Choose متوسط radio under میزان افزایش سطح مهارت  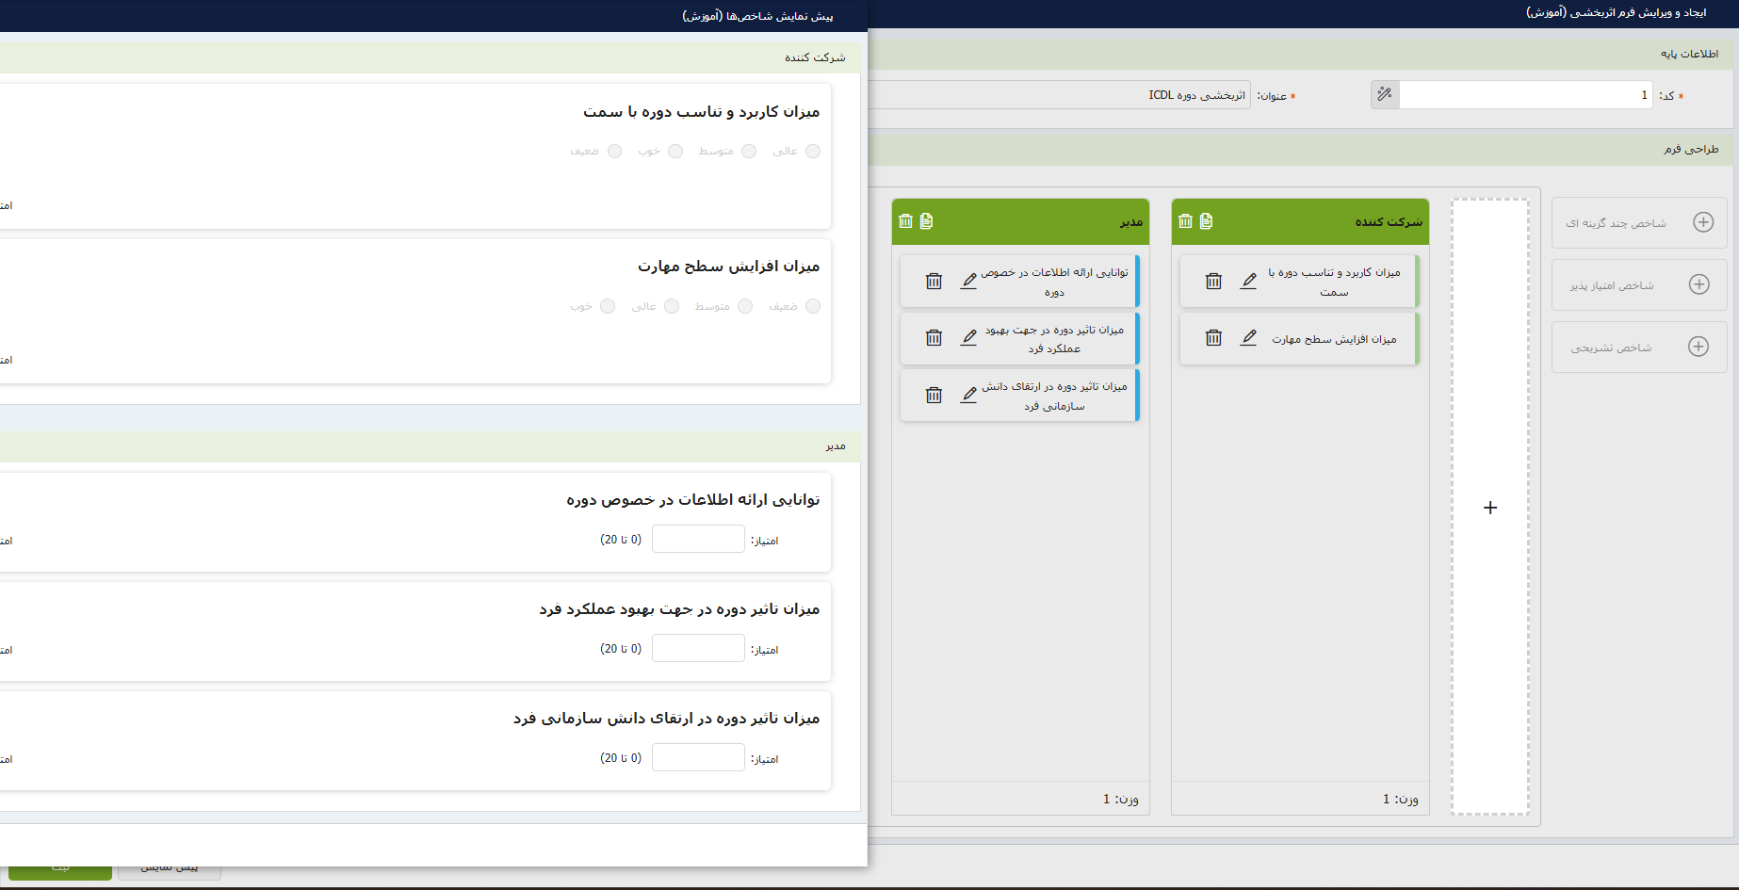coord(745,306)
